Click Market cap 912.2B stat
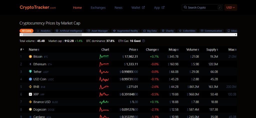This screenshot has height=118, width=256. (x=65, y=41)
